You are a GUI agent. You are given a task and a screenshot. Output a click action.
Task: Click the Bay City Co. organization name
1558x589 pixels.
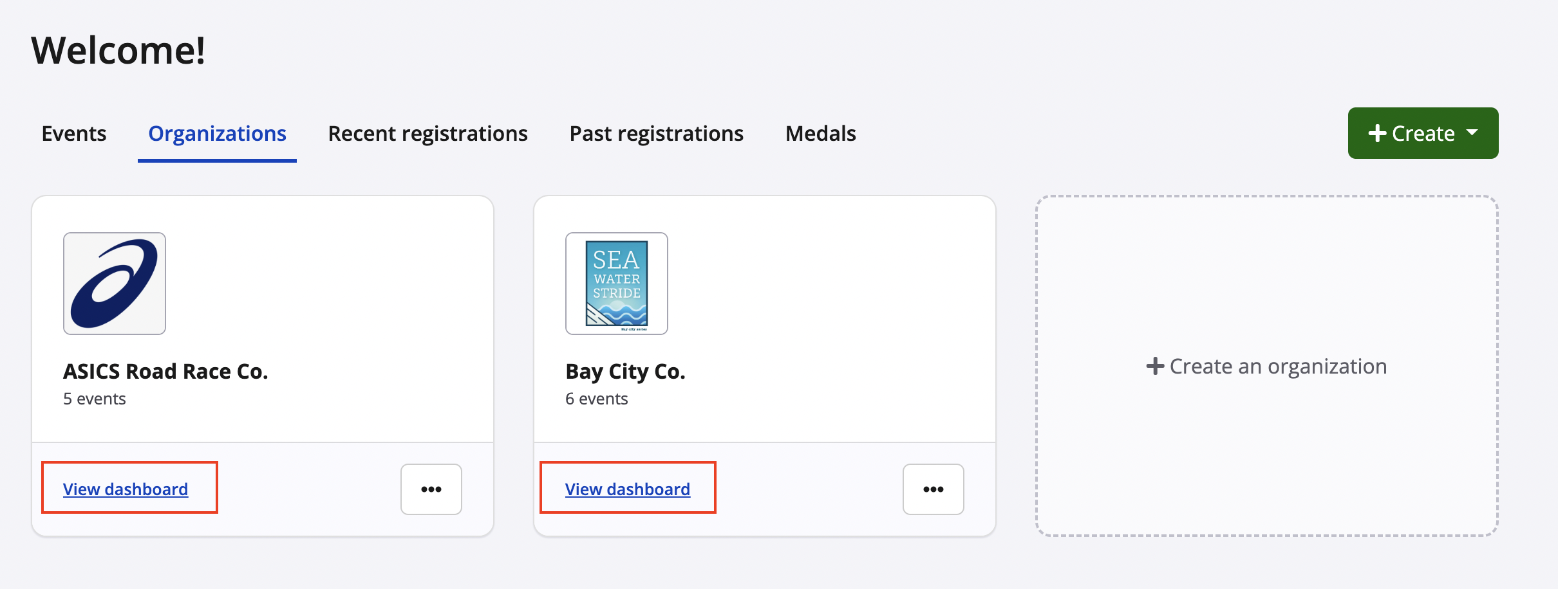625,371
